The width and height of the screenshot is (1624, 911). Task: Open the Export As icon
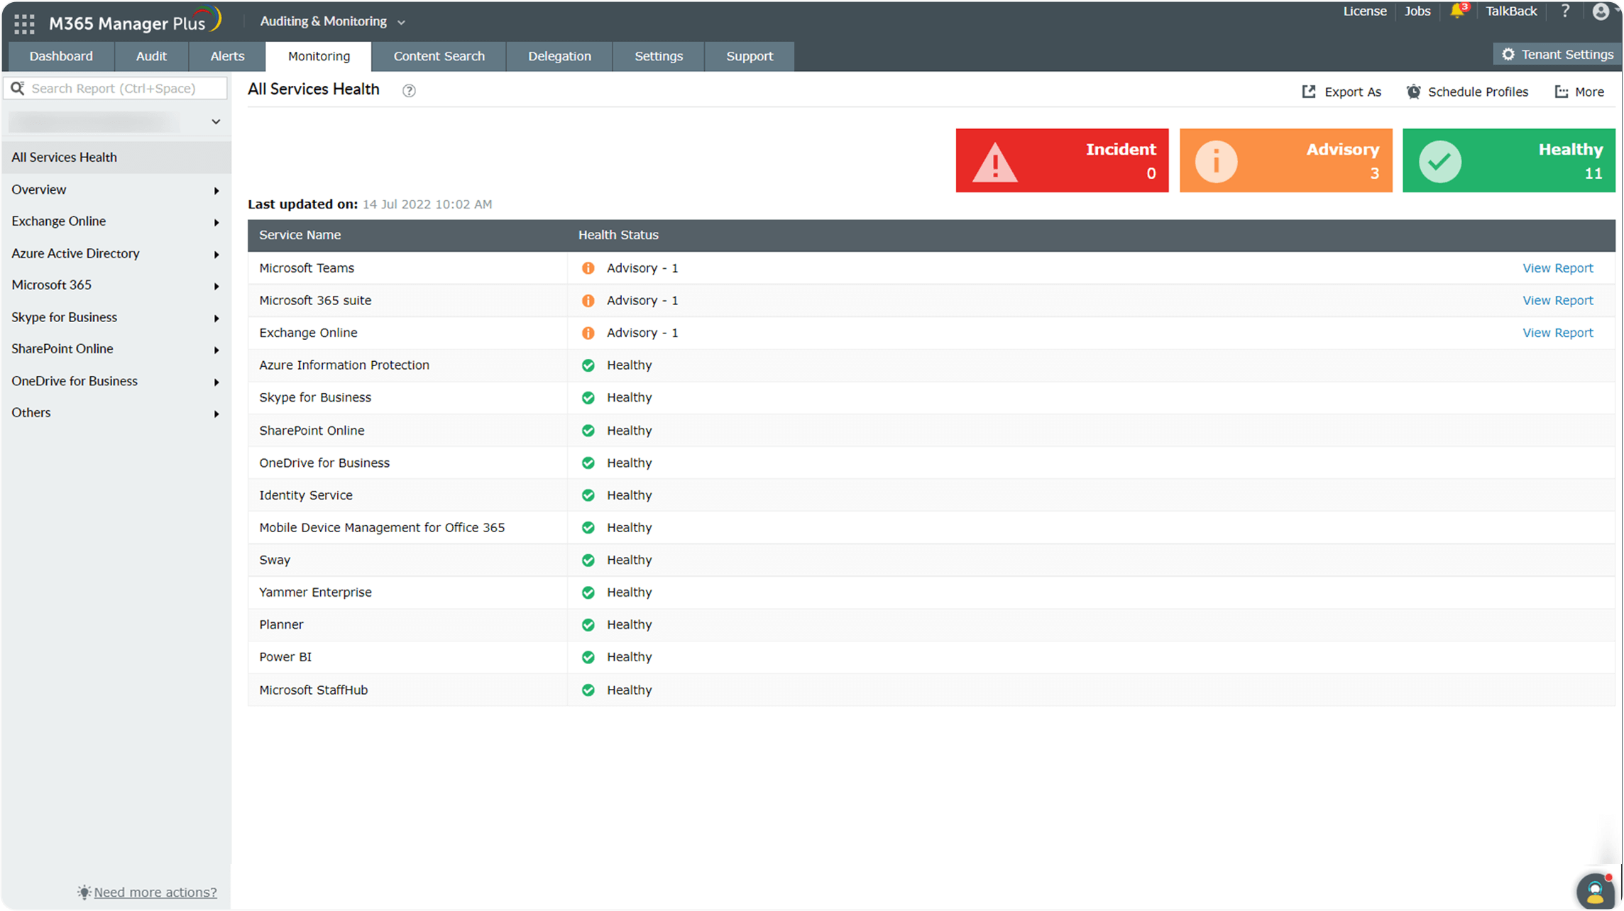1308,91
